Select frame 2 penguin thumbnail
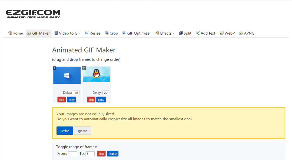The image size is (292, 160). [97, 74]
